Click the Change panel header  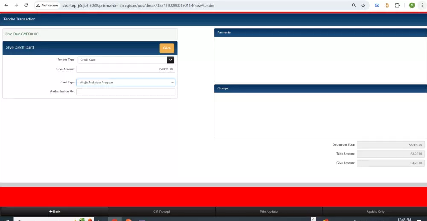(320, 89)
